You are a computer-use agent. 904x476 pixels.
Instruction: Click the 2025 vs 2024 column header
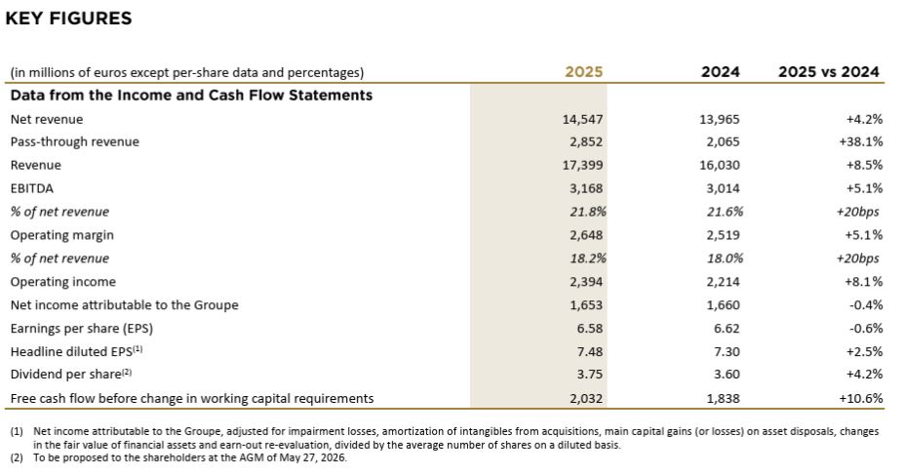pos(829,71)
